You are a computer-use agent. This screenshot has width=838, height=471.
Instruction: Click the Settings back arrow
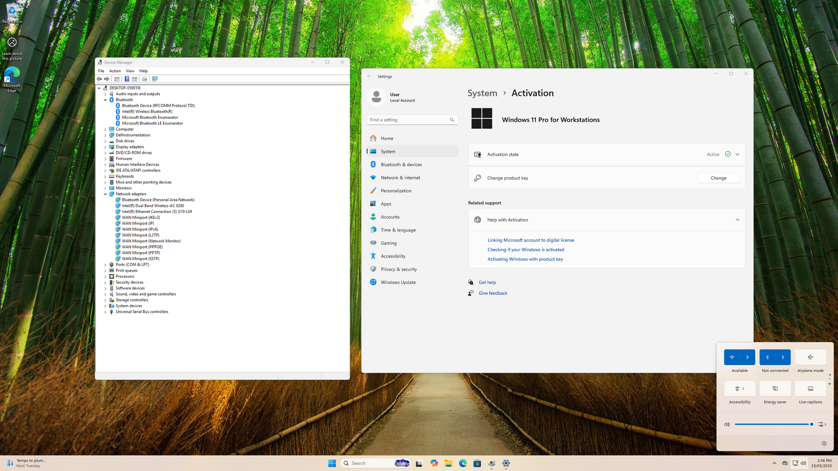(x=369, y=76)
